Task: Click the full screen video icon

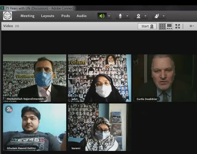Action: [x=178, y=26]
